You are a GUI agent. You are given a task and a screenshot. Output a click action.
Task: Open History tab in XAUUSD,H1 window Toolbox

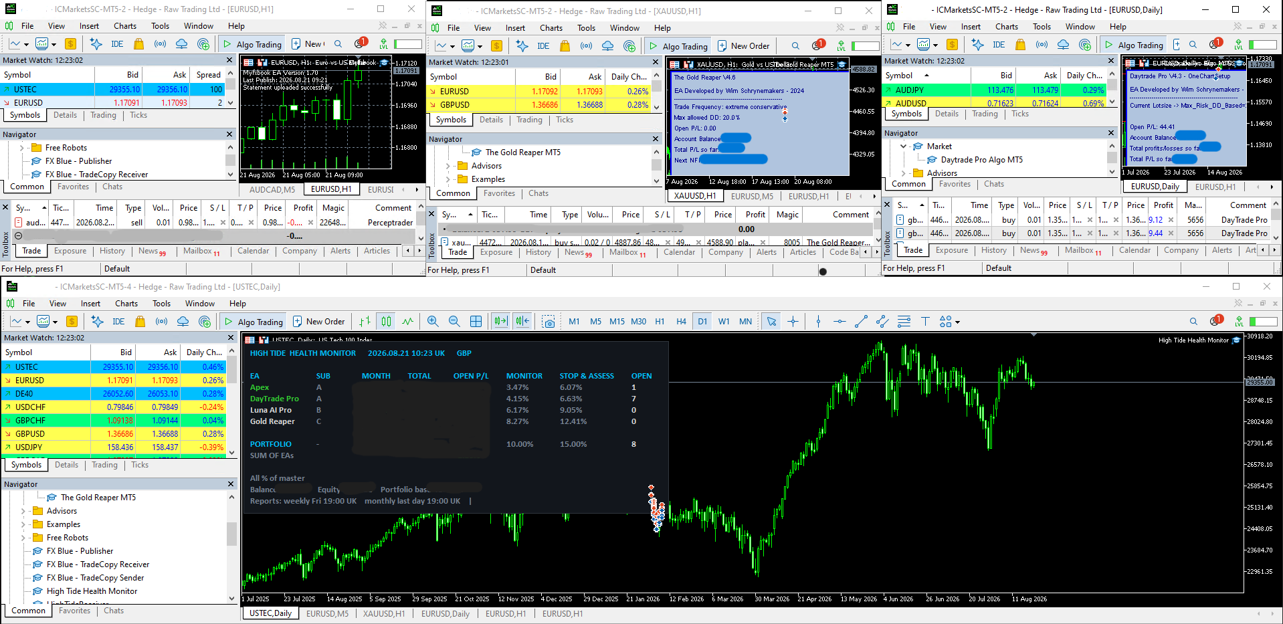pyautogui.click(x=538, y=252)
